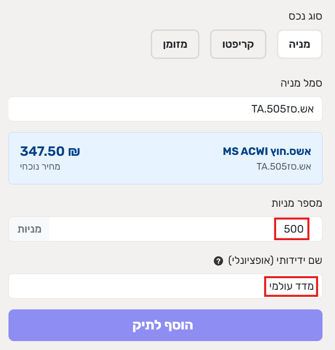Click the מחיר נוכחי caption

40,167
